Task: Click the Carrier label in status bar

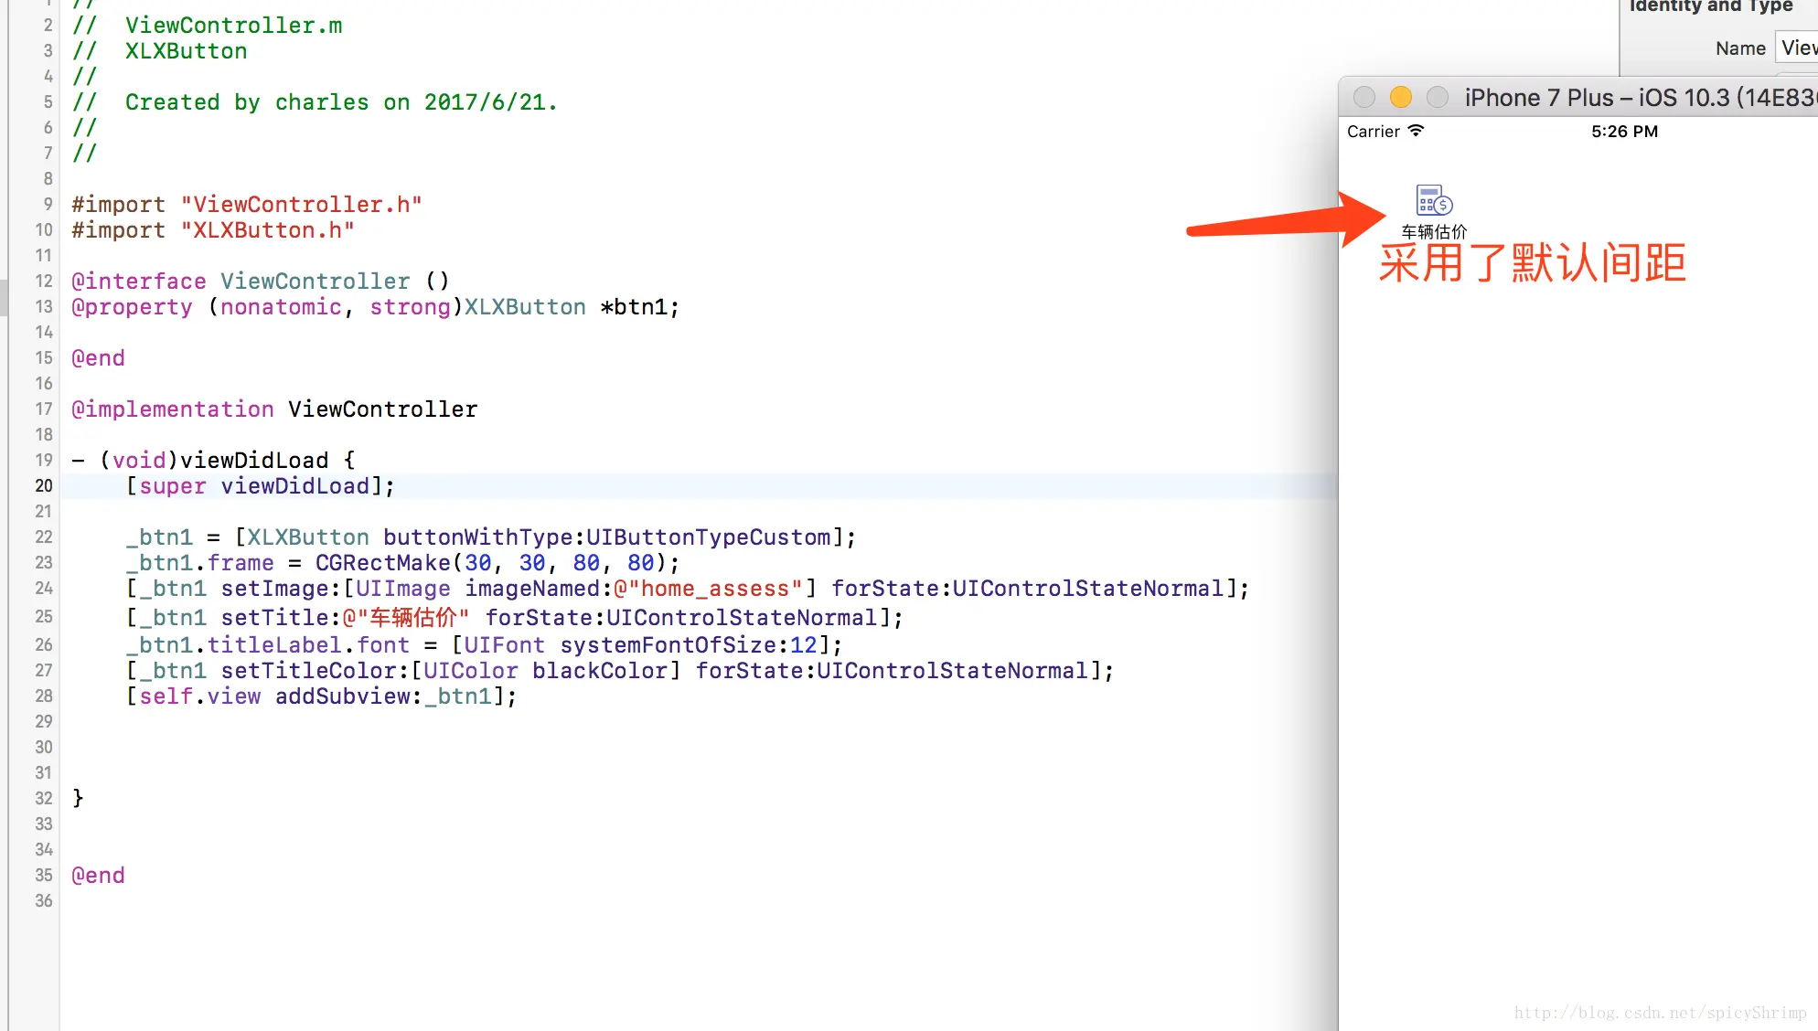Action: (x=1373, y=132)
